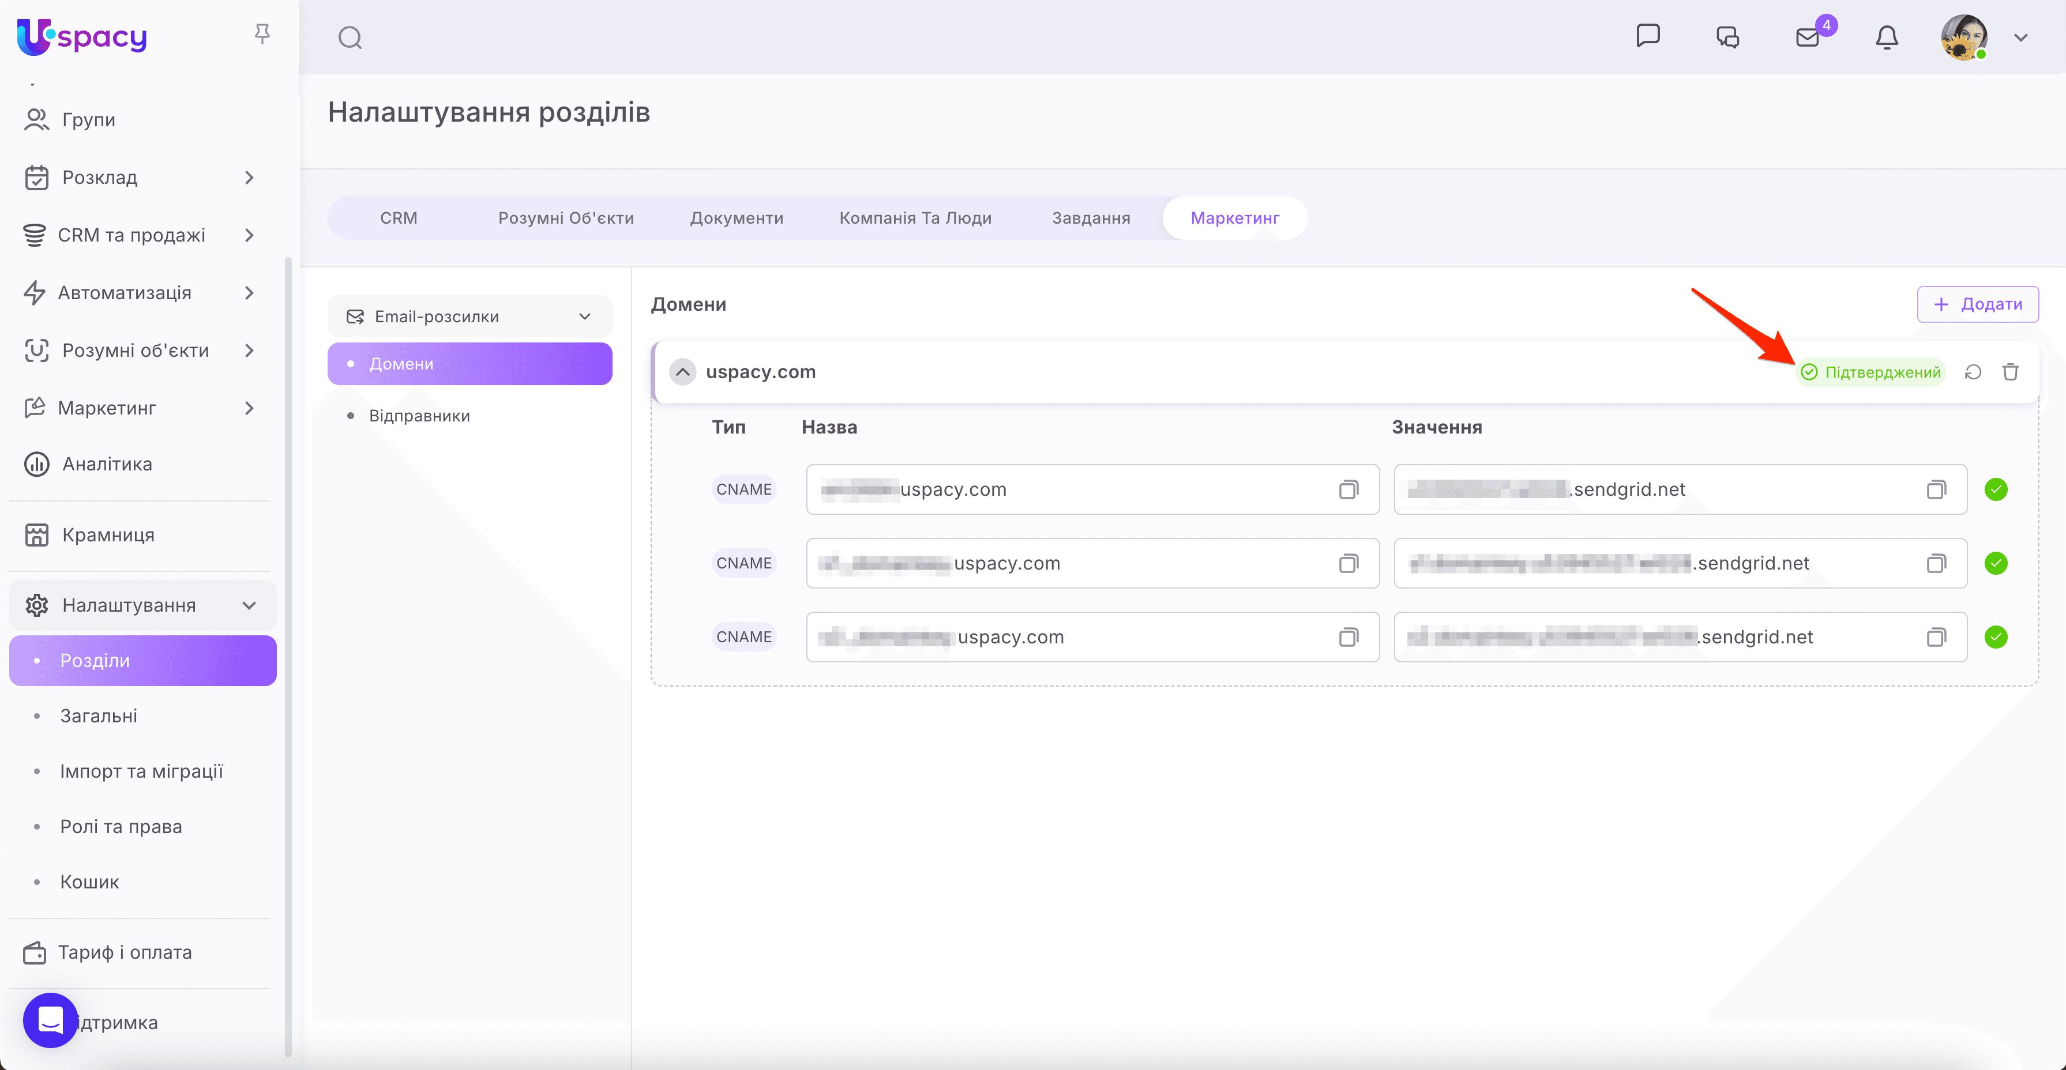
Task: Open the mail inbox with badge 4
Action: point(1808,37)
